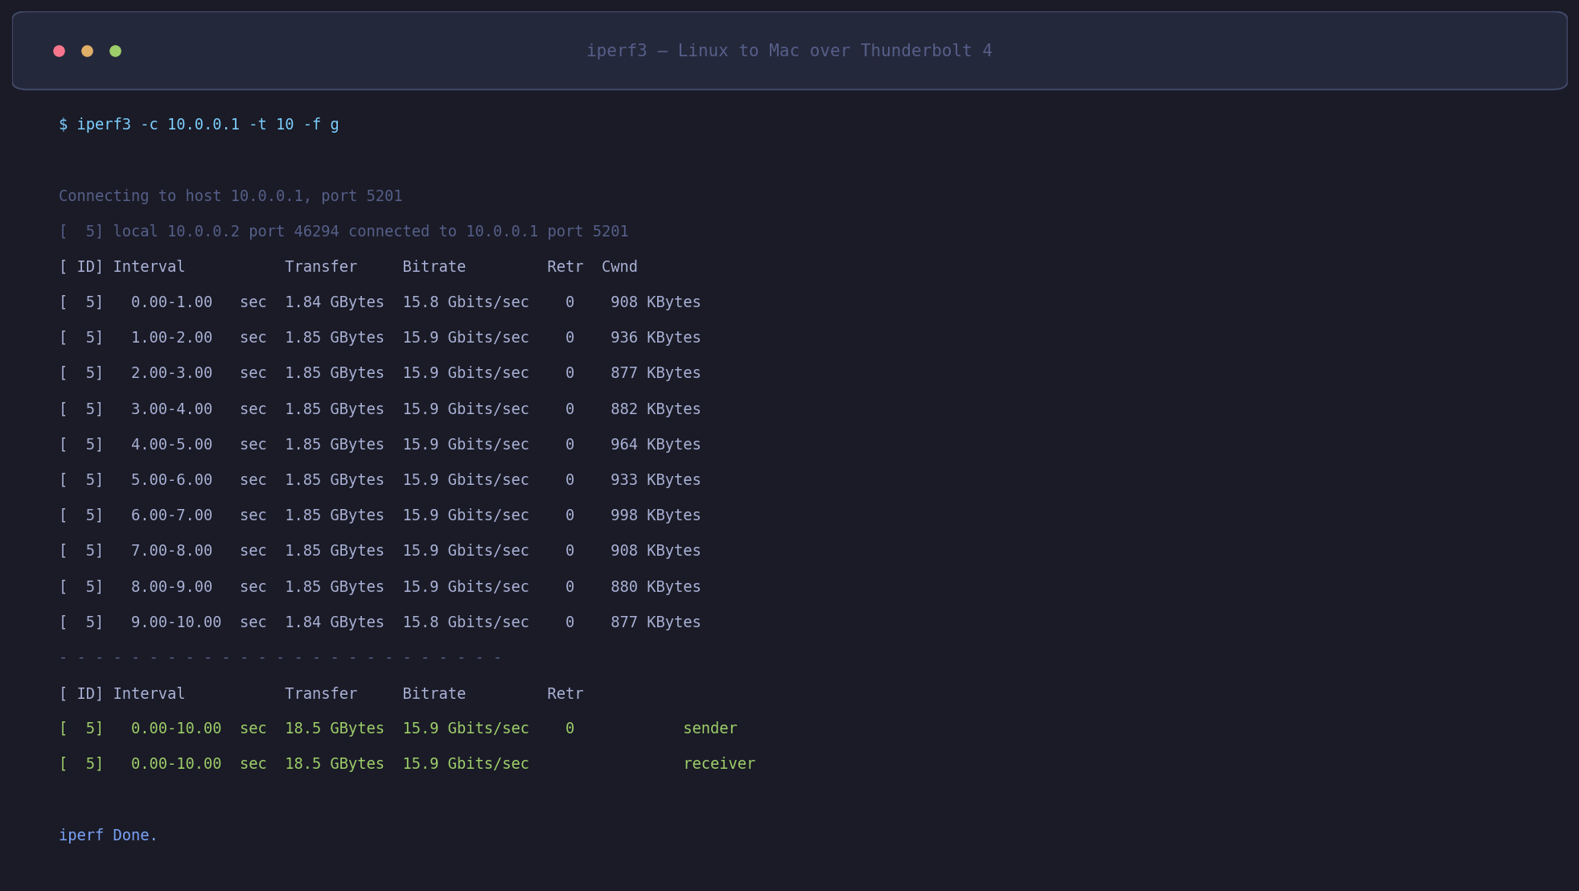Click the iperf3 command line prompt
Screen dimensions: 1579x891
[x=198, y=124]
